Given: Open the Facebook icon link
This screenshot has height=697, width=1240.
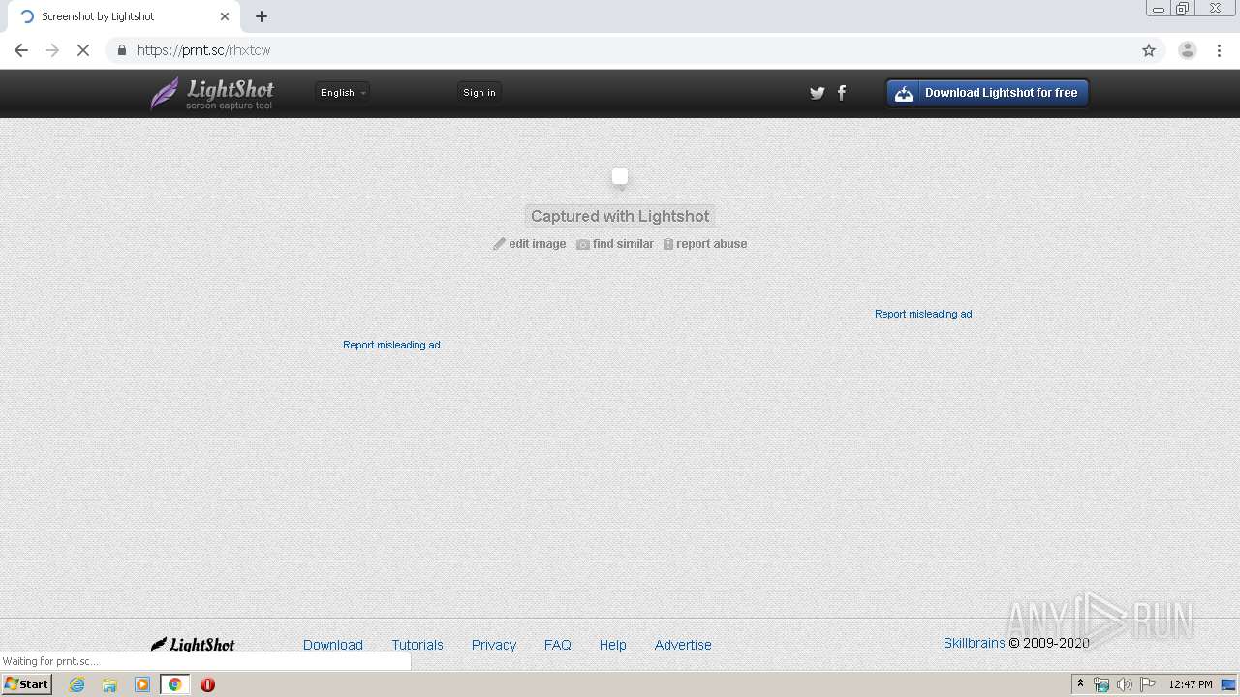Looking at the screenshot, I should click(x=842, y=93).
